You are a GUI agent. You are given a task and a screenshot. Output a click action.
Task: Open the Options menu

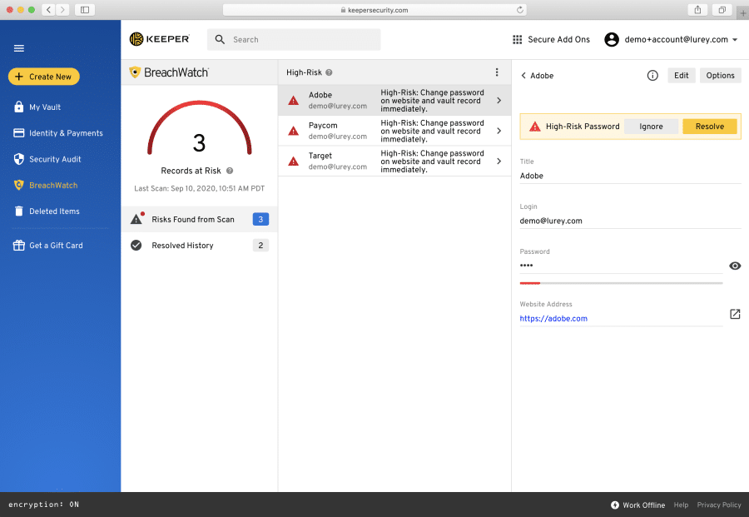click(x=721, y=76)
